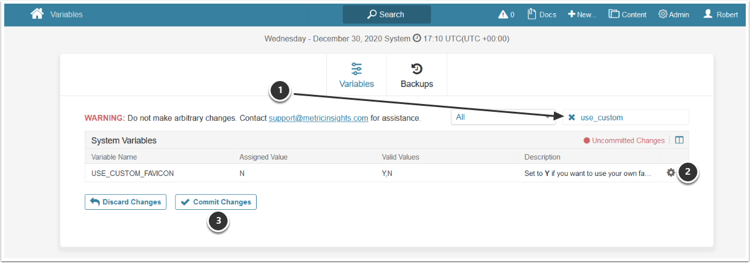Screen dimensions: 750x263
Task: Open the Content menu
Action: [628, 15]
